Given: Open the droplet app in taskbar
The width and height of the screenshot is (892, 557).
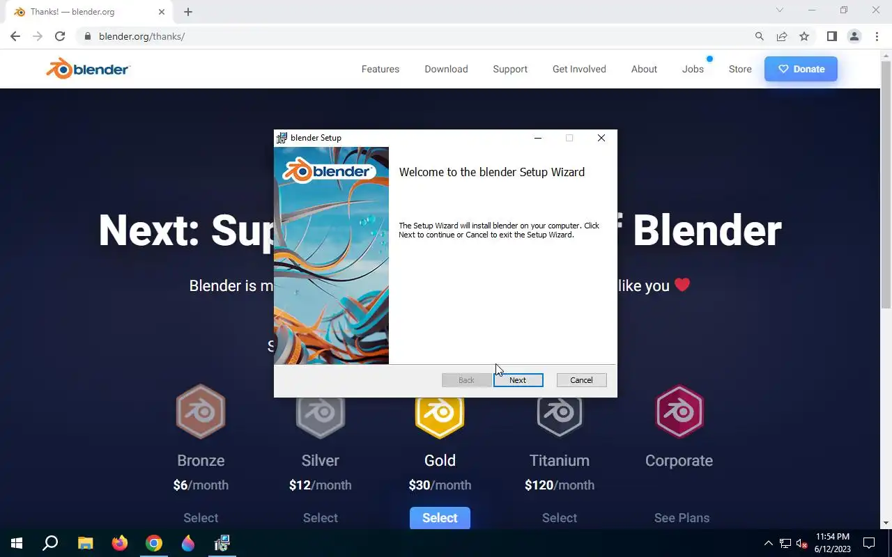Looking at the screenshot, I should (x=188, y=543).
